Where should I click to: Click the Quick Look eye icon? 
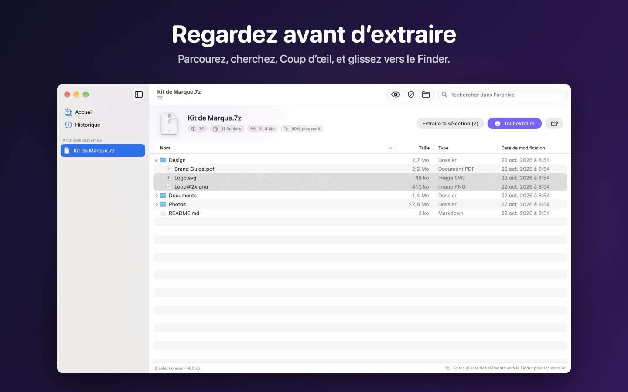[x=396, y=95]
